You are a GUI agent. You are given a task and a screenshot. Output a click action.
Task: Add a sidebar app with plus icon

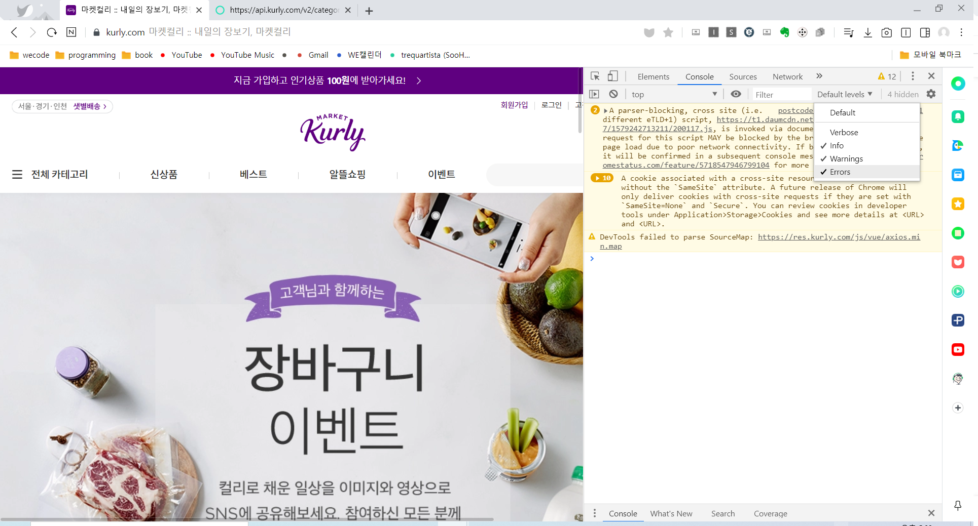(x=958, y=408)
